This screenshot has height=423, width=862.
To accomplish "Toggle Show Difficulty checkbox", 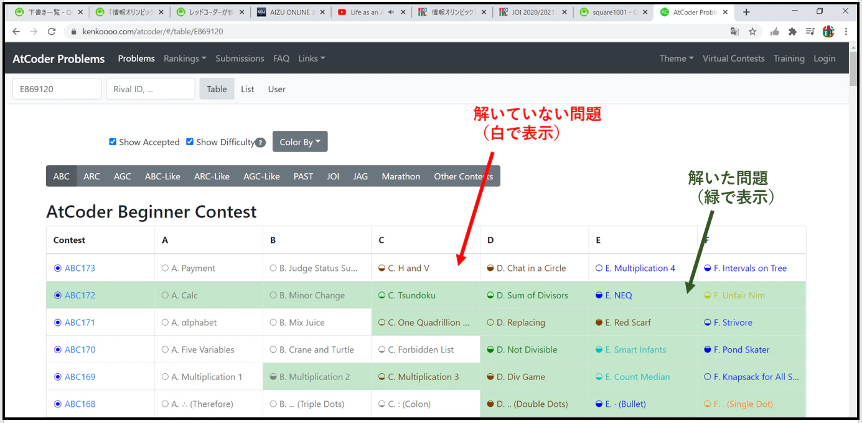I will pyautogui.click(x=190, y=142).
